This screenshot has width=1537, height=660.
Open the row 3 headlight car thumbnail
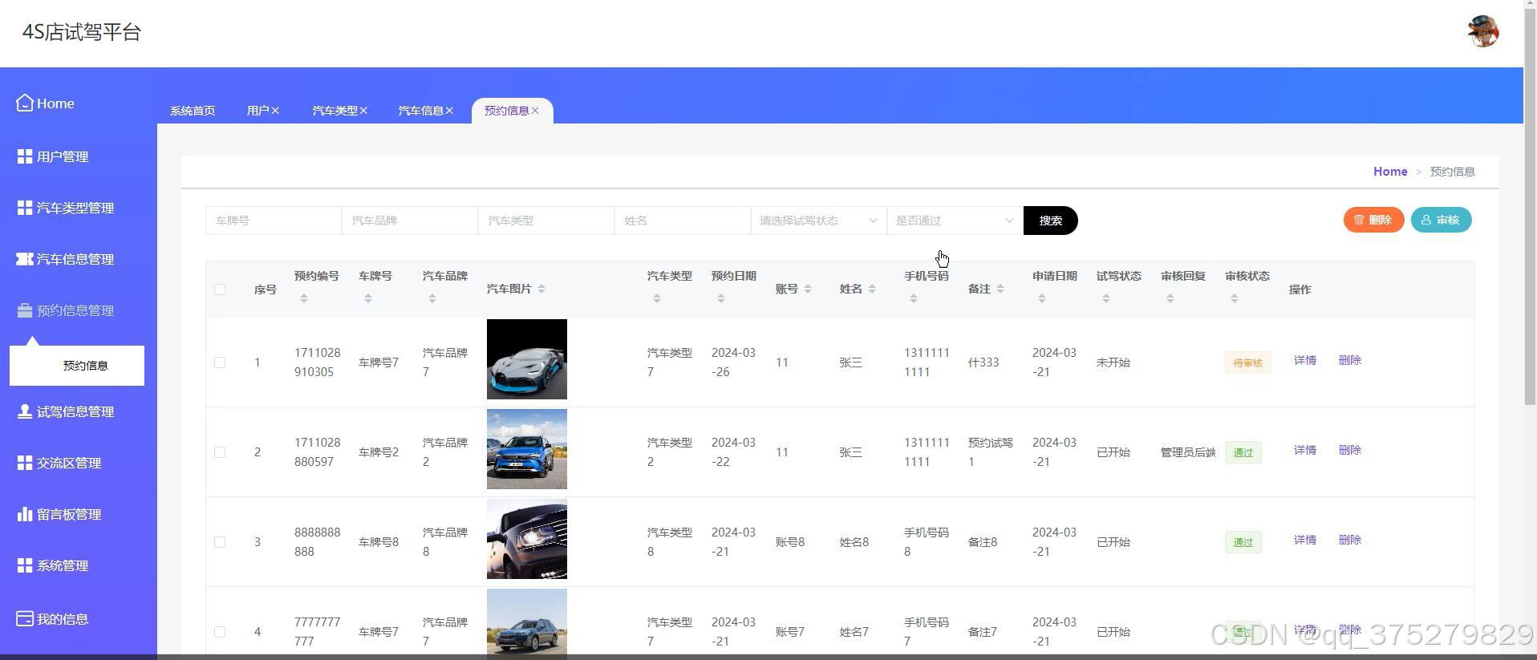[527, 539]
